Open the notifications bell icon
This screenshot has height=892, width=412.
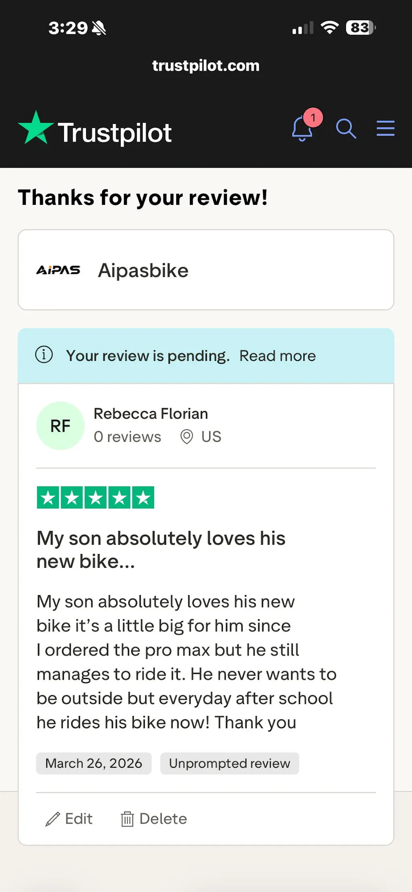302,130
